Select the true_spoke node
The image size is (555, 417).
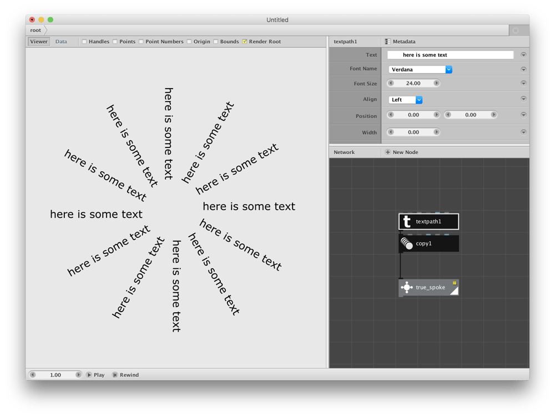point(428,288)
